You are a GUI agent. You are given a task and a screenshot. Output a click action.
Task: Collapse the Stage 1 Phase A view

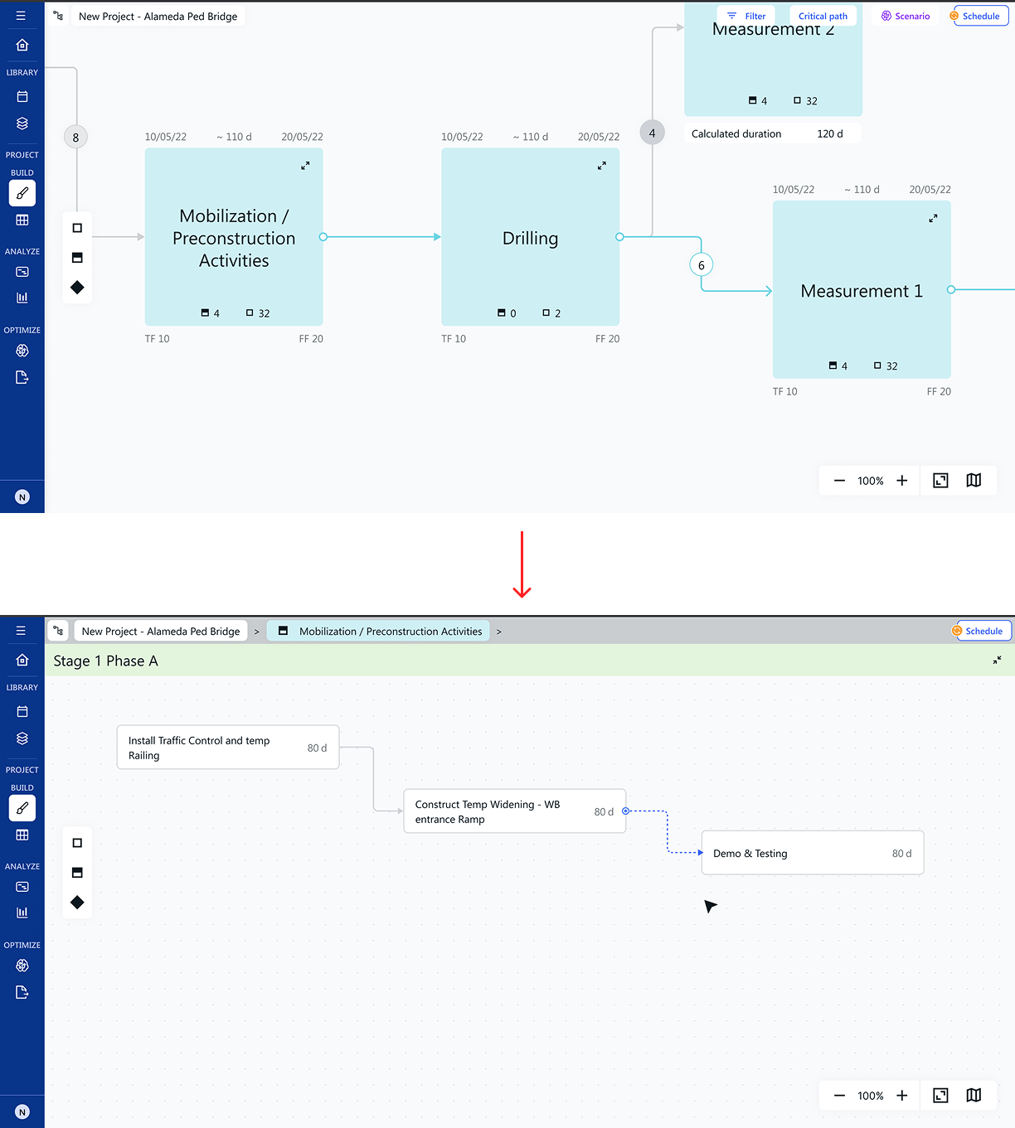tap(997, 660)
